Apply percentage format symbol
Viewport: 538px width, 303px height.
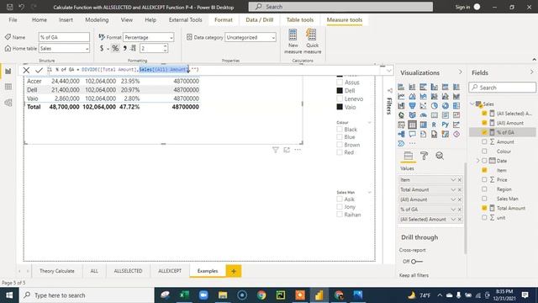pyautogui.click(x=115, y=49)
